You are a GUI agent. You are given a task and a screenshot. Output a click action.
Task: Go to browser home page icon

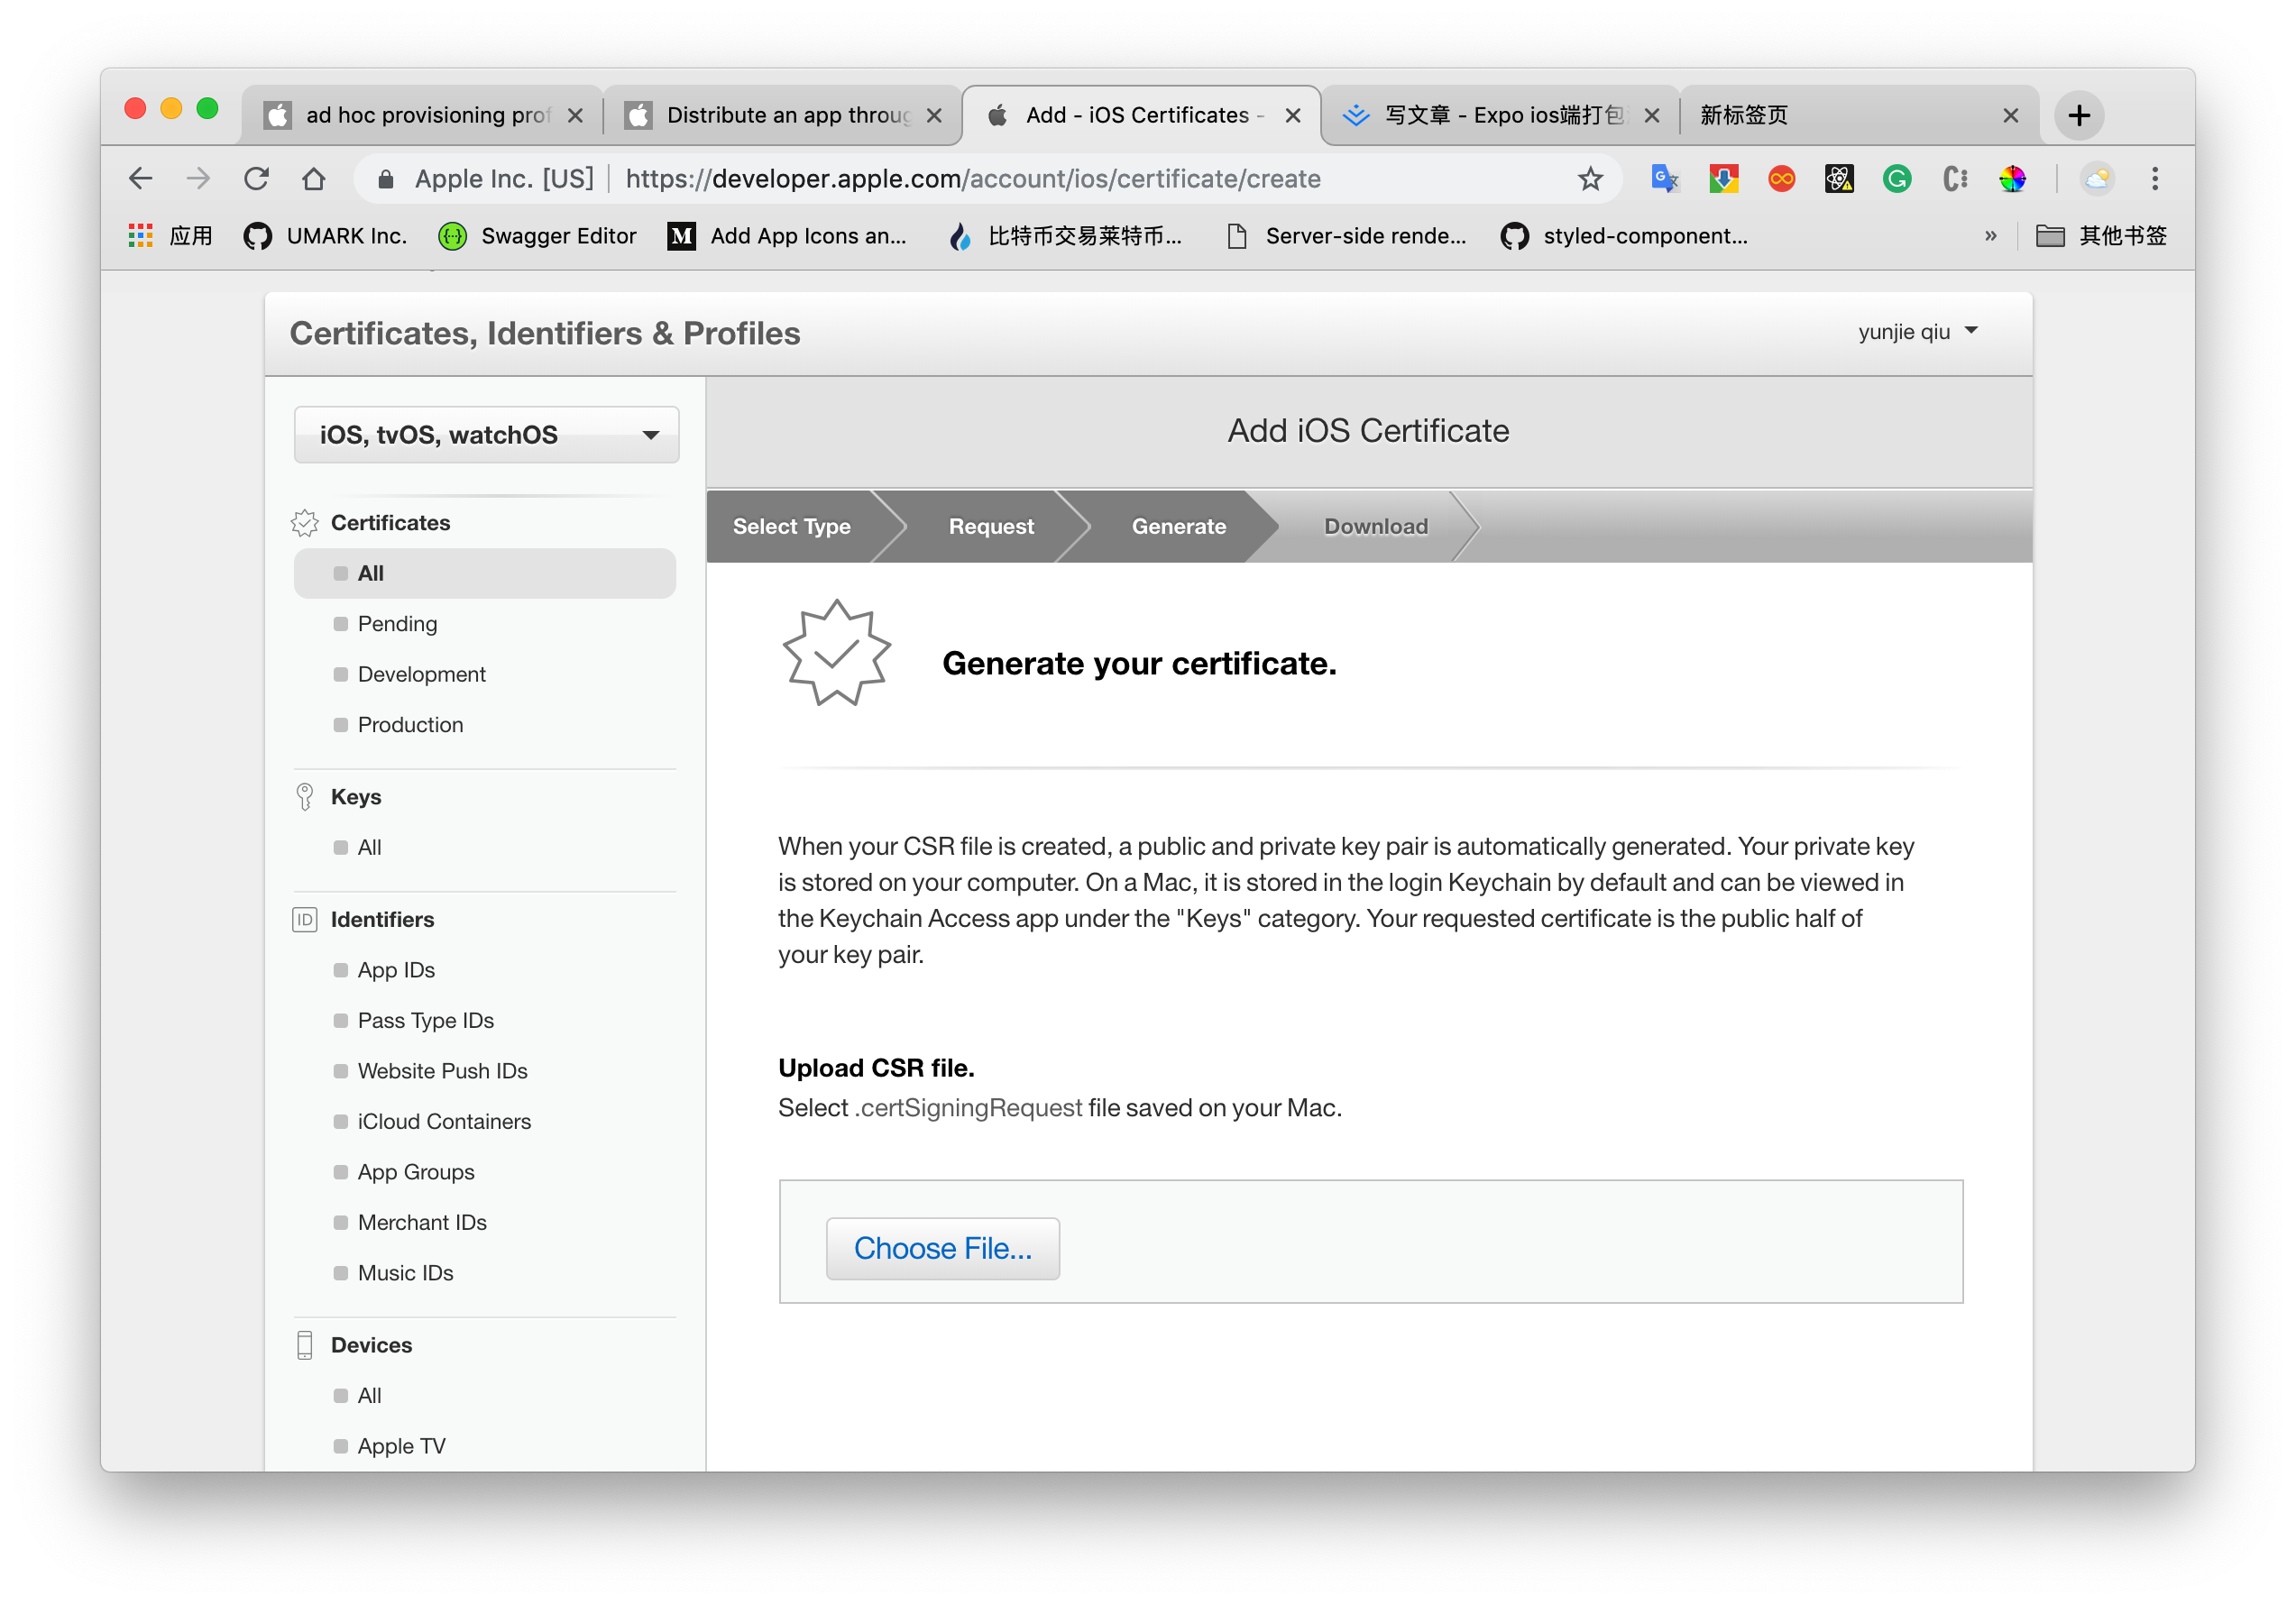click(x=314, y=179)
